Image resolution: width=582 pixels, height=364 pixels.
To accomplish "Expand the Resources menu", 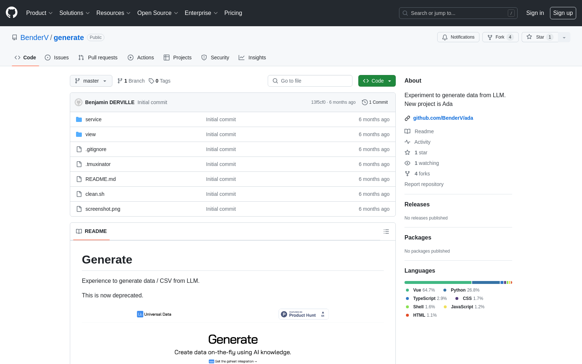I will point(113,13).
